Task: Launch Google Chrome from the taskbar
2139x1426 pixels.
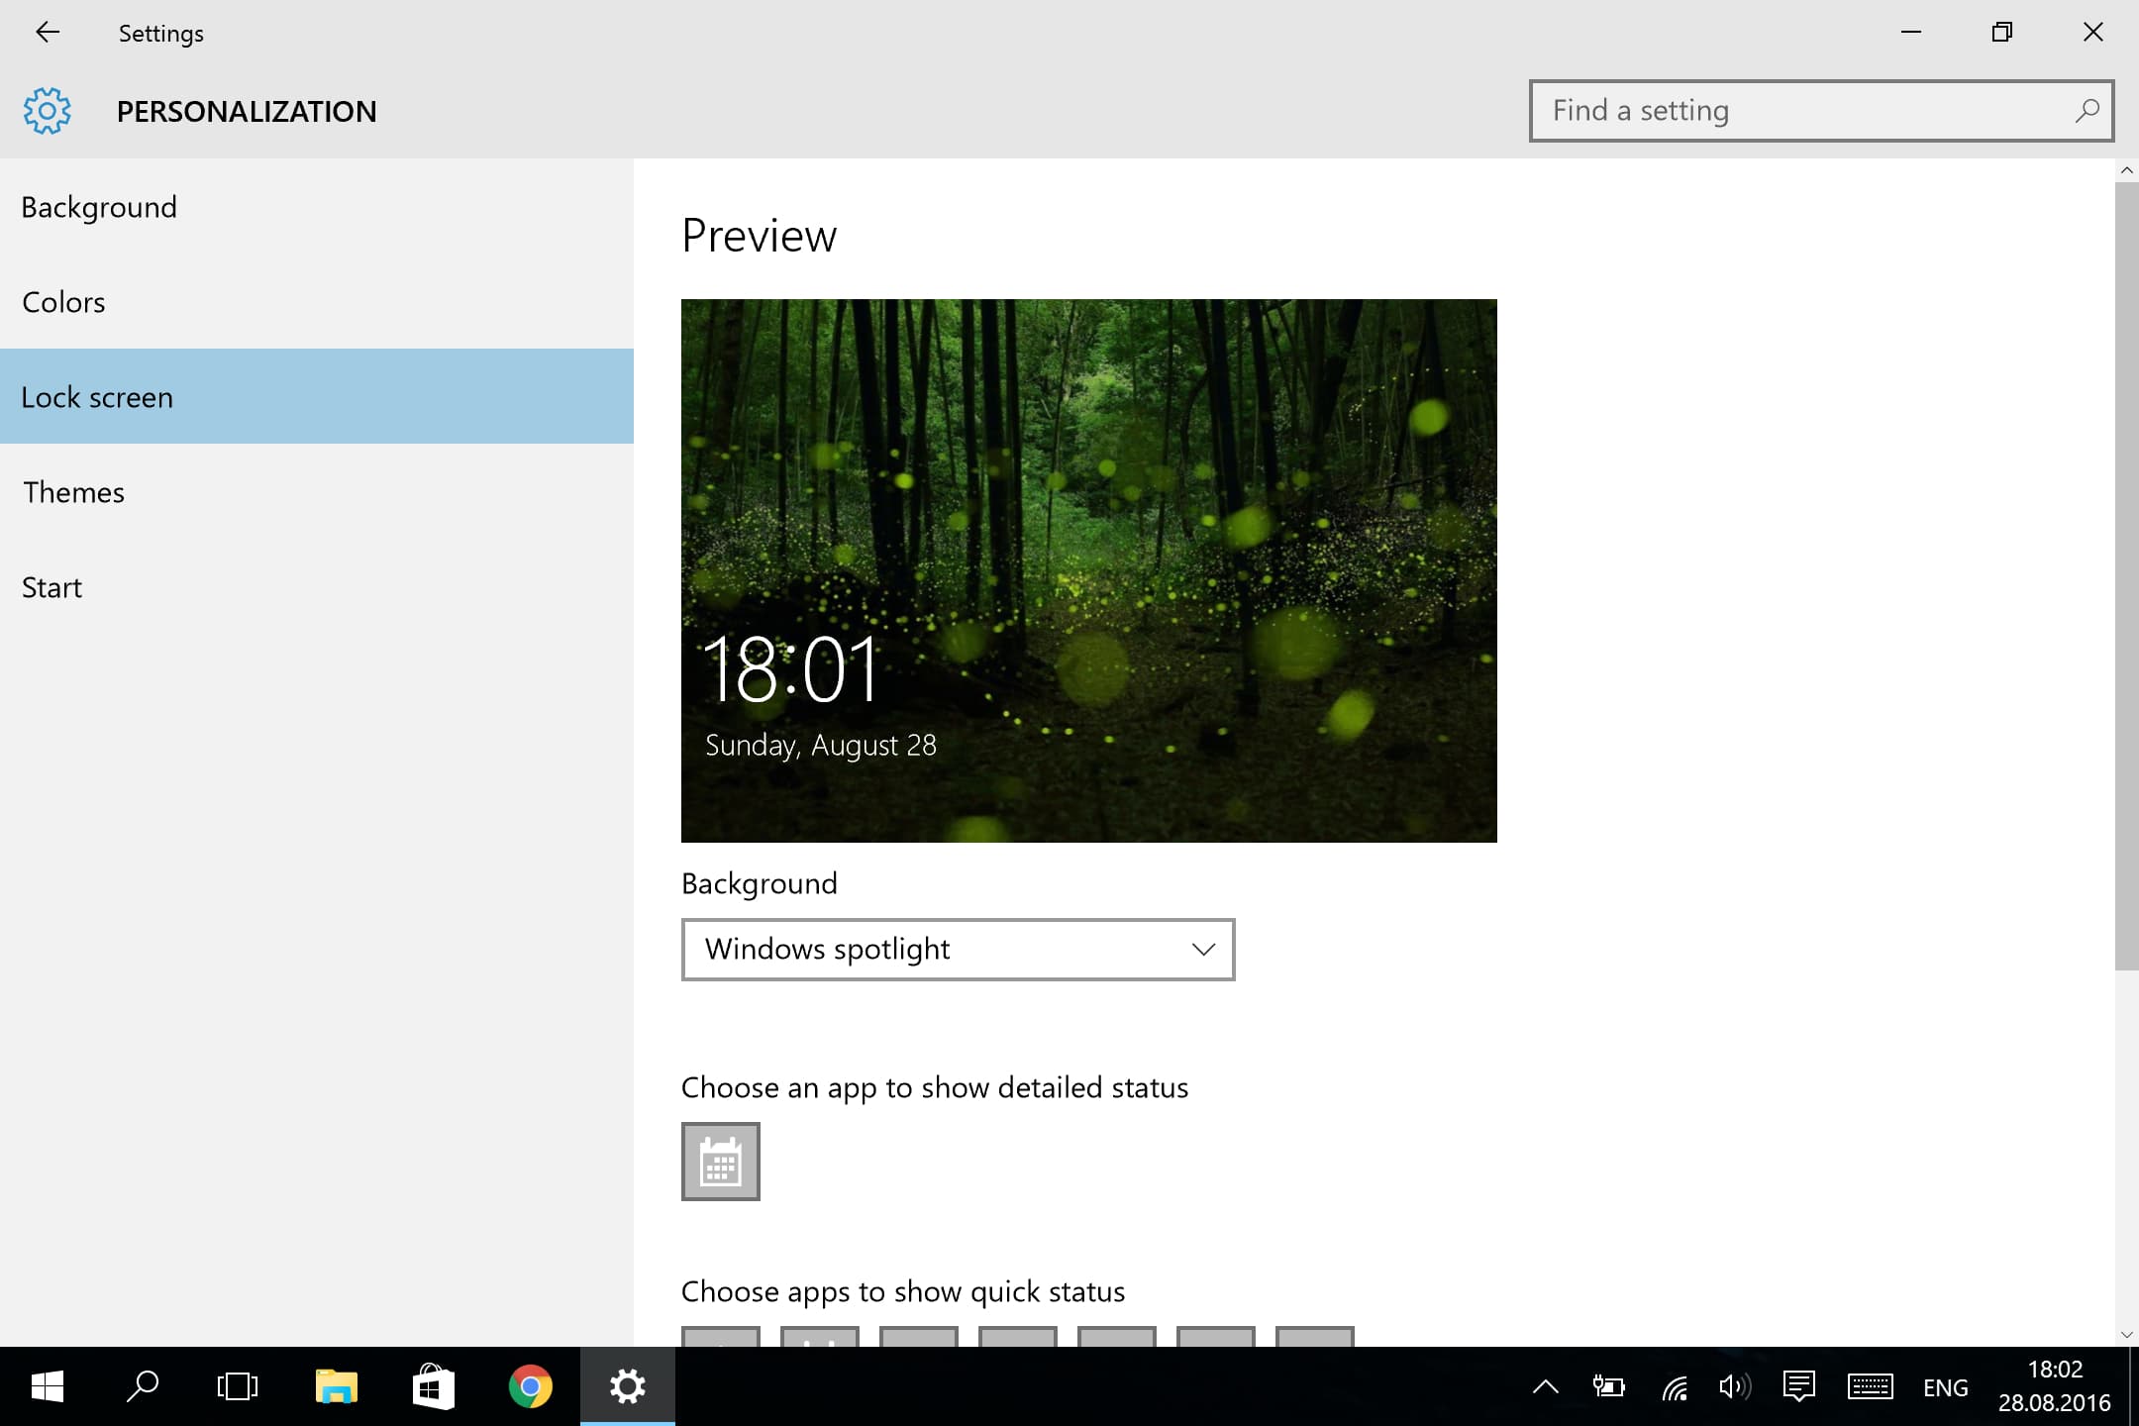Action: click(530, 1386)
